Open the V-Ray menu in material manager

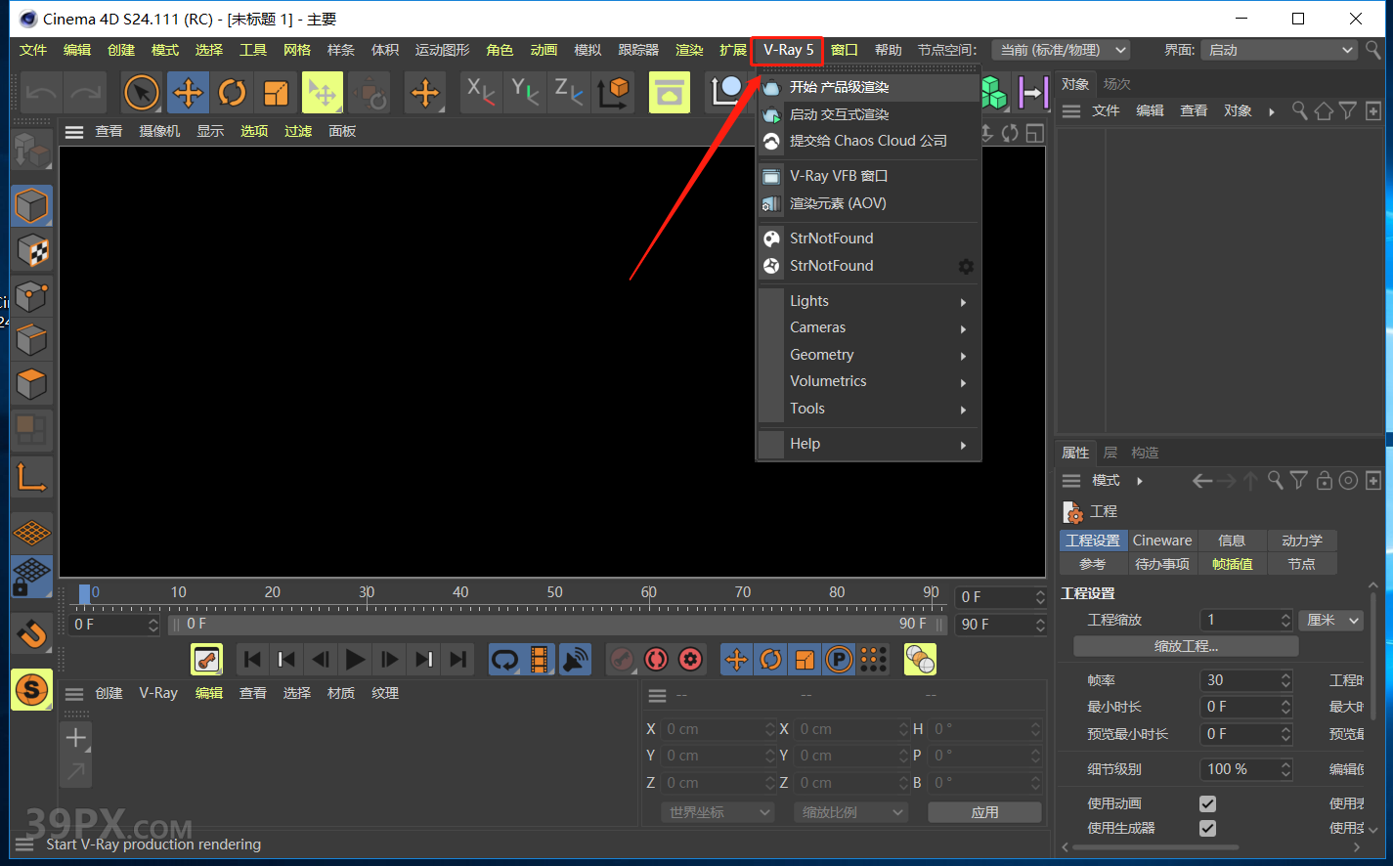(x=158, y=693)
